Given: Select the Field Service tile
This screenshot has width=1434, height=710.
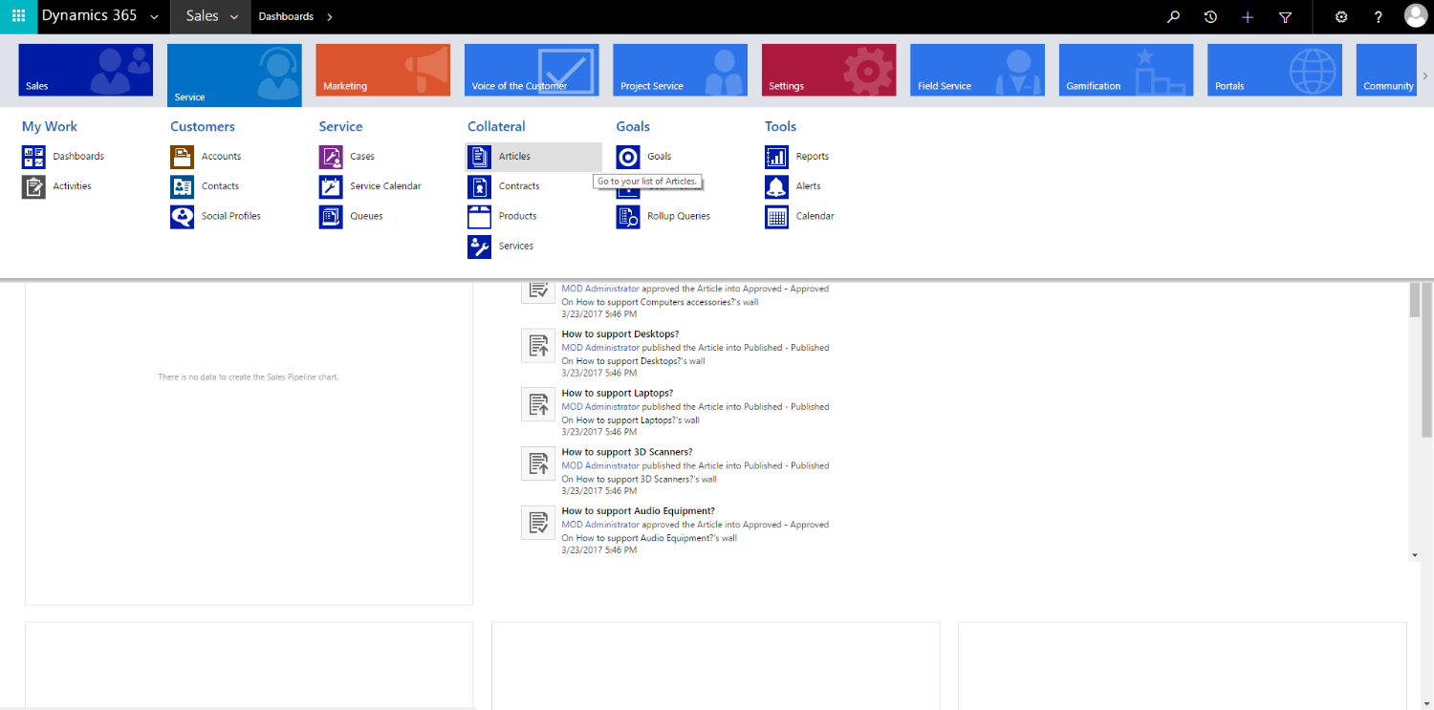Looking at the screenshot, I should (x=977, y=70).
